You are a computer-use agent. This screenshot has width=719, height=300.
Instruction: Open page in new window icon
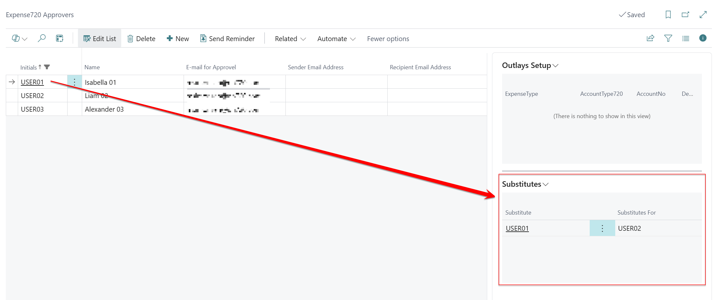(x=685, y=15)
